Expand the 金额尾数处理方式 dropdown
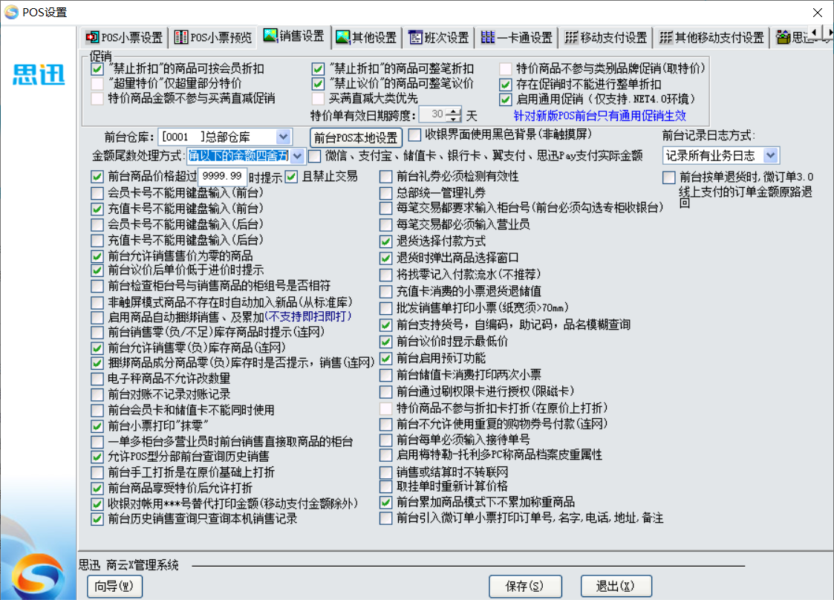 297,155
